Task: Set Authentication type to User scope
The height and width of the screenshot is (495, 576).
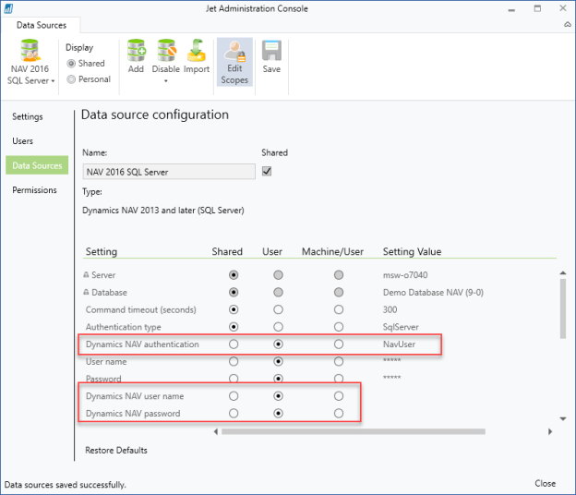Action: pos(278,327)
